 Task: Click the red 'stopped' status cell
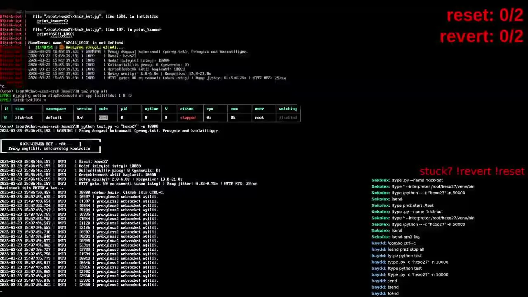coord(188,118)
